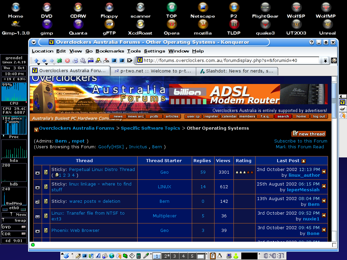Go up one level with the Up arrow
347x260 pixels.
(x=37, y=60)
